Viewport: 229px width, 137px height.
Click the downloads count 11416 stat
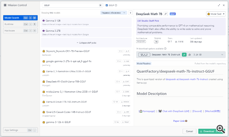pos(179,42)
